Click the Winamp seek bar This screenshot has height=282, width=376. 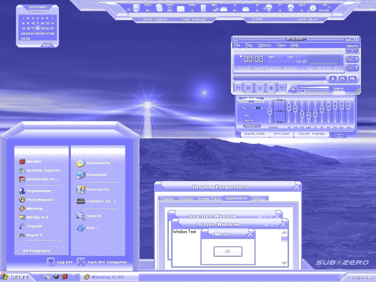279,78
